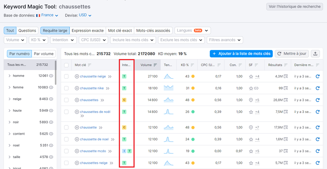Select Mot clé exact match type
The image size is (327, 169).
(120, 30)
